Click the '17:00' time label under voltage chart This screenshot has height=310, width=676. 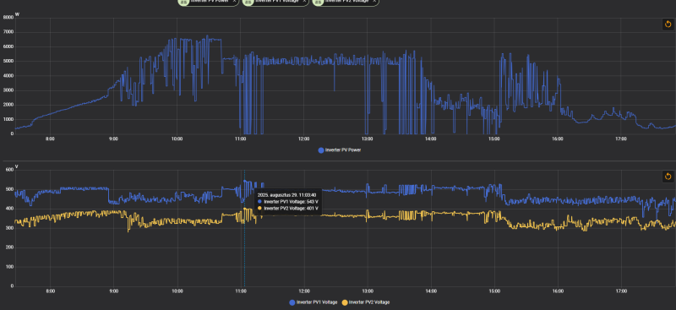(x=621, y=291)
